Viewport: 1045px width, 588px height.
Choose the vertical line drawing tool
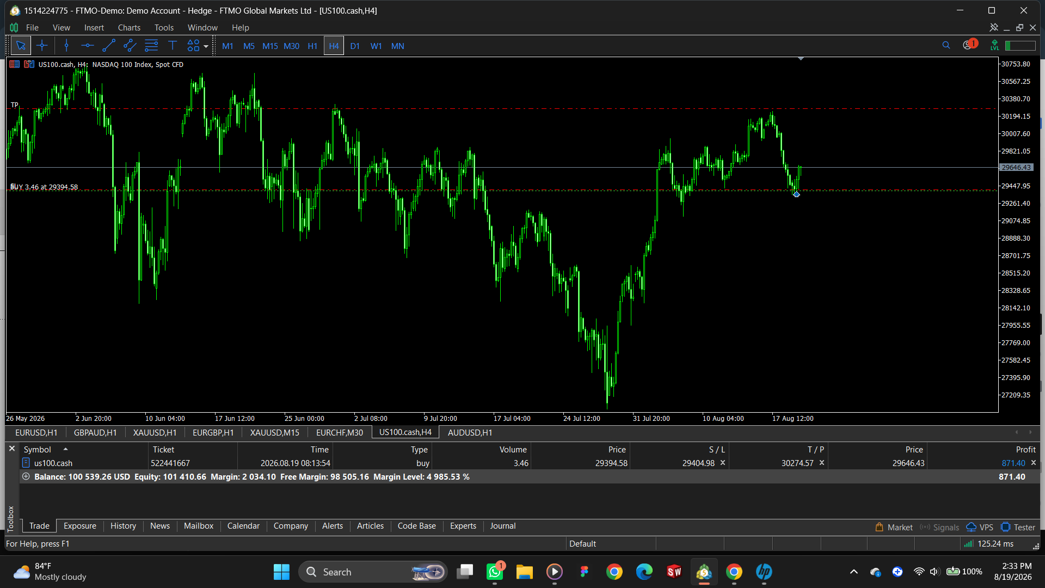pyautogui.click(x=66, y=46)
